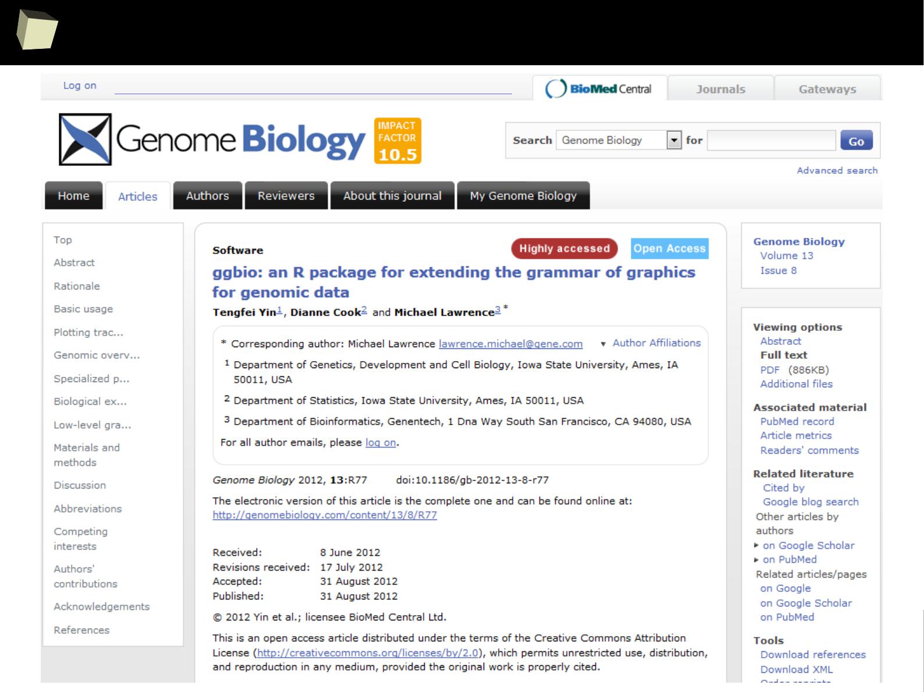Click the cube icon in the black header

[x=37, y=30]
